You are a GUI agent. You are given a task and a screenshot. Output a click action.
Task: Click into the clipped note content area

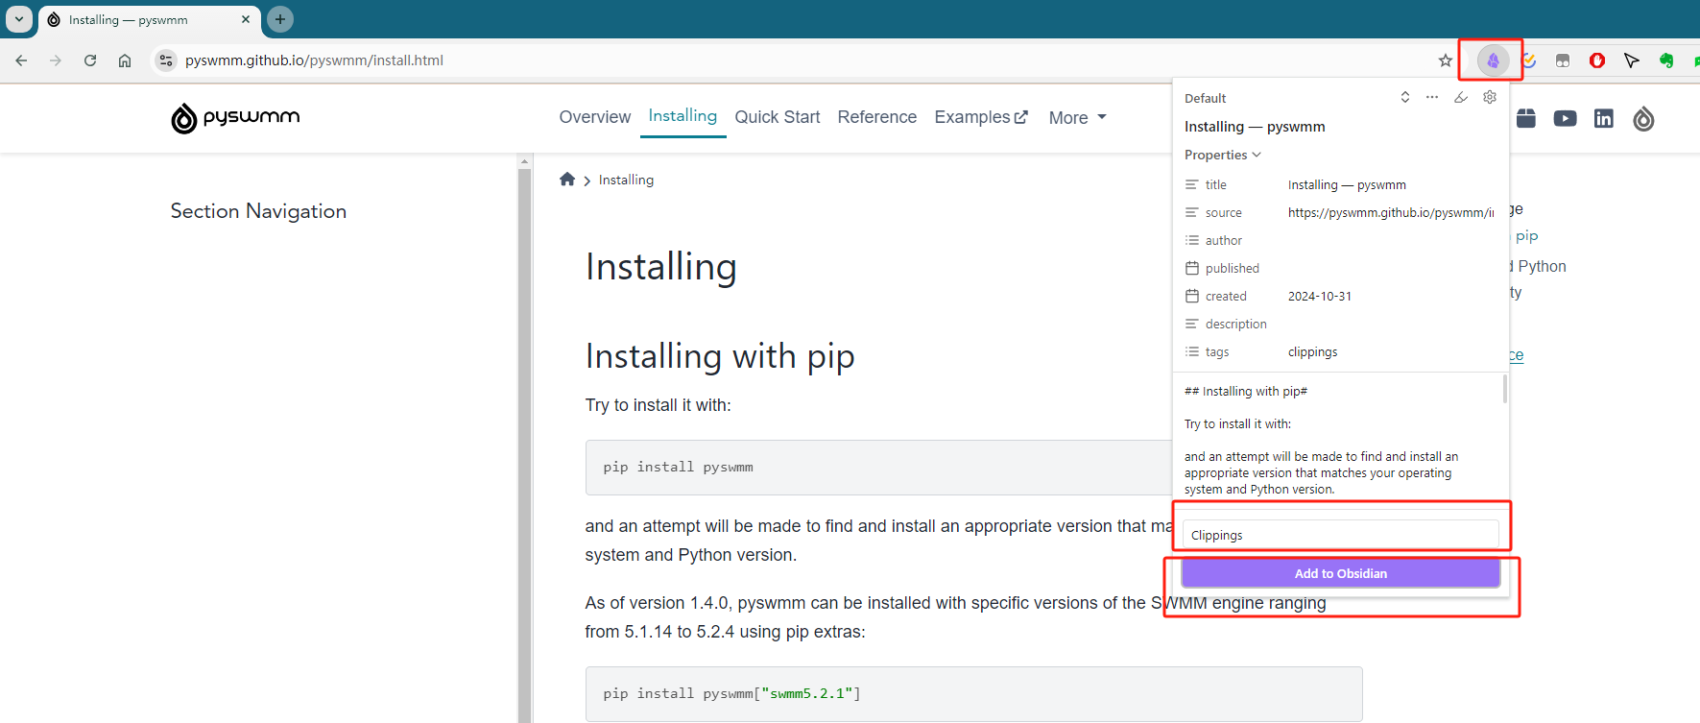pyautogui.click(x=1338, y=440)
